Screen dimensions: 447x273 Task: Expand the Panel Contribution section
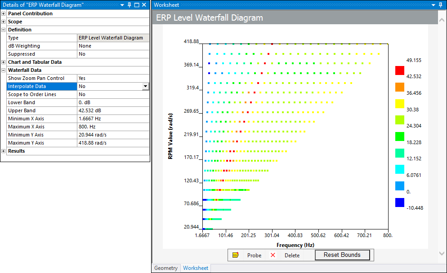pyautogui.click(x=4, y=13)
